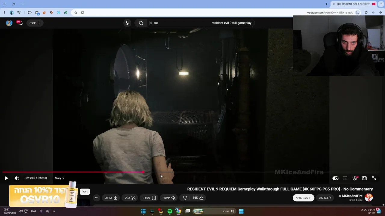This screenshot has height=216, width=385.
Task: Enter fullscreen mode
Action: 374,178
